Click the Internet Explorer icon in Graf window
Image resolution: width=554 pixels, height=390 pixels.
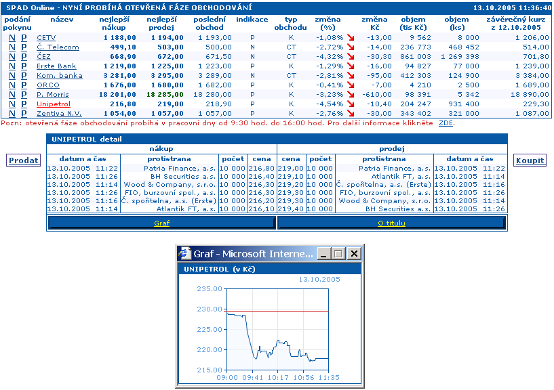tap(184, 254)
